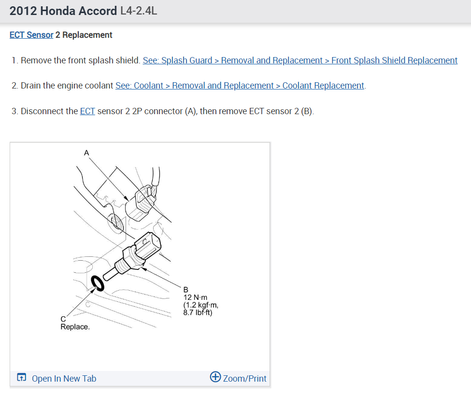The width and height of the screenshot is (471, 400).
Task: Click '2 Replacement' heading text
Action: [84, 35]
